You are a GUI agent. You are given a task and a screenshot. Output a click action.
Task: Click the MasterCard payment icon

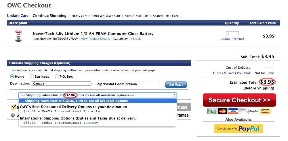(x=222, y=111)
